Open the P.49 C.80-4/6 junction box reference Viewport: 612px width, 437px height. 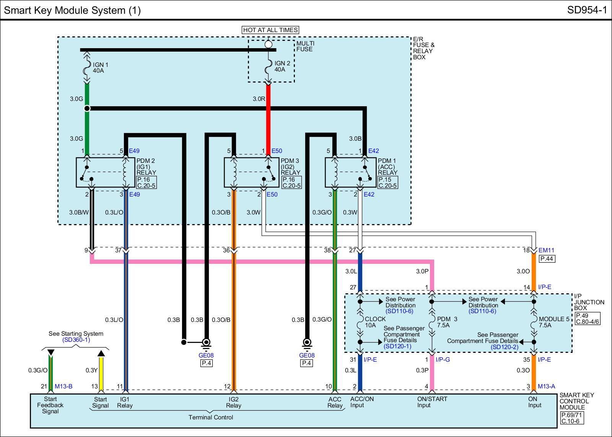[x=588, y=318]
